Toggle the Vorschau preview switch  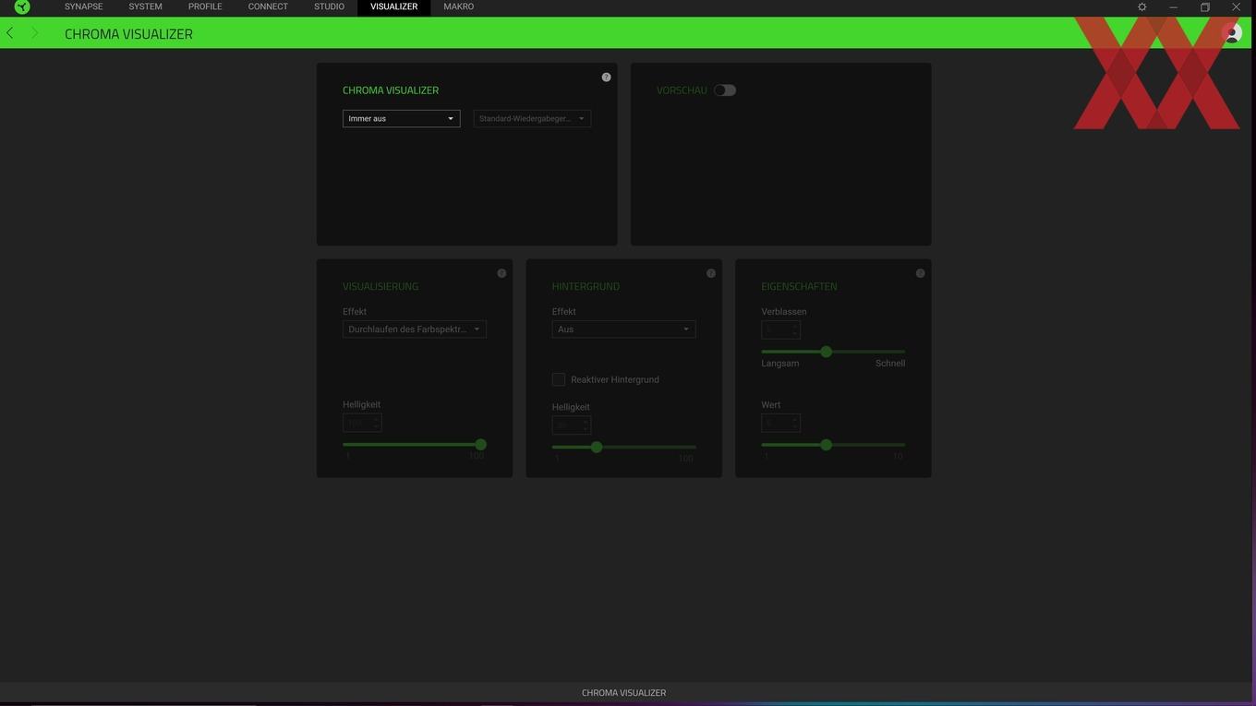(725, 90)
